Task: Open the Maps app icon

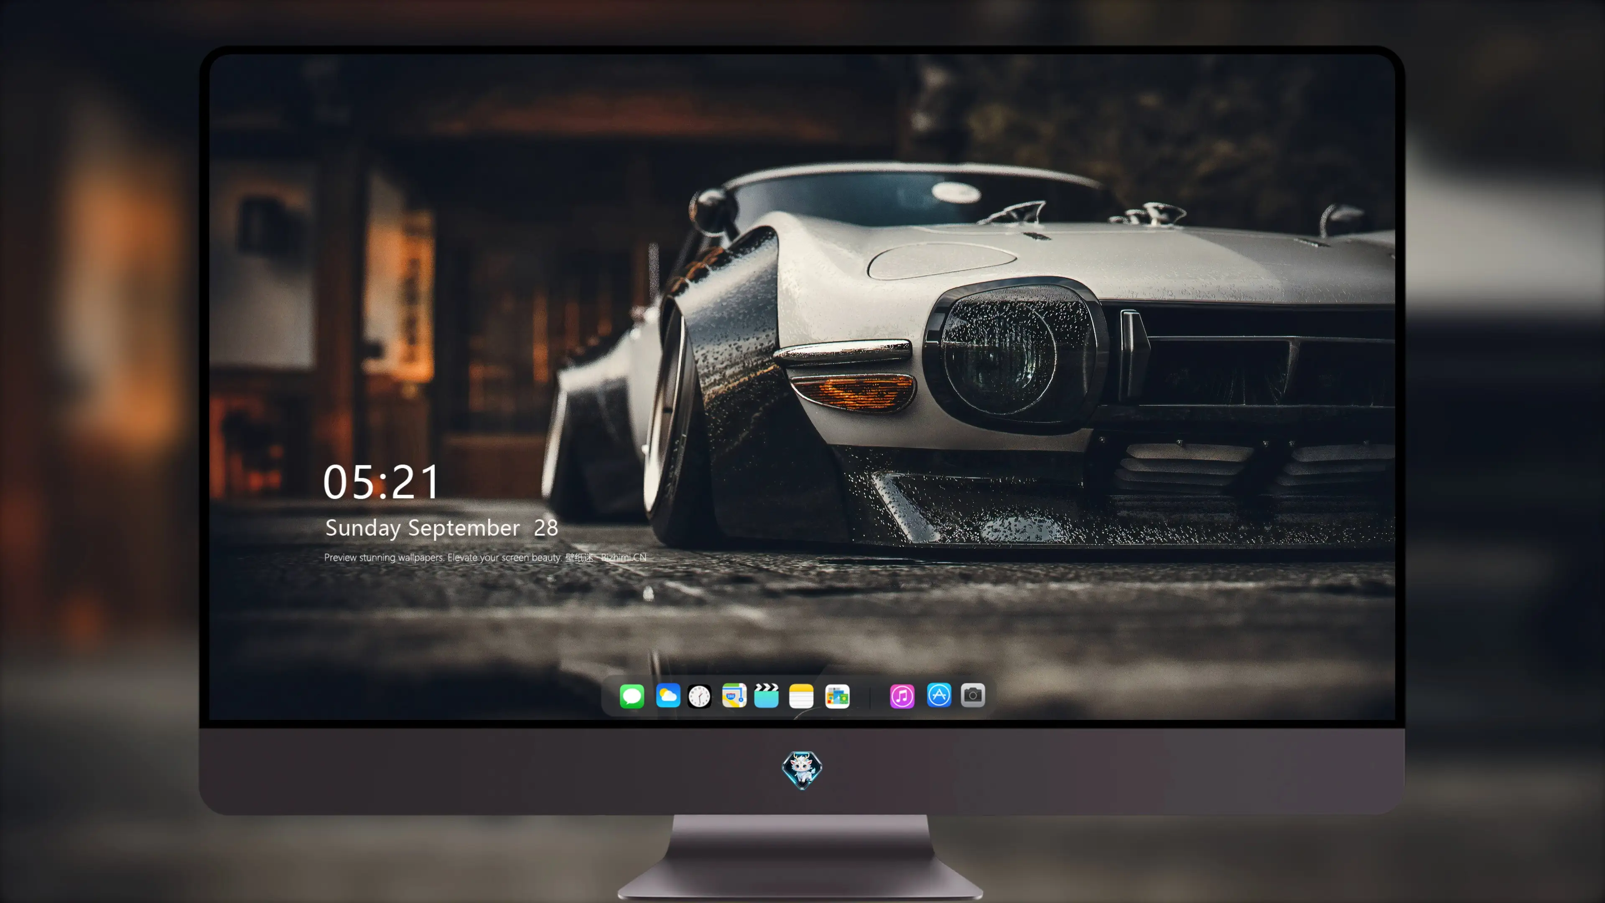Action: (x=734, y=696)
